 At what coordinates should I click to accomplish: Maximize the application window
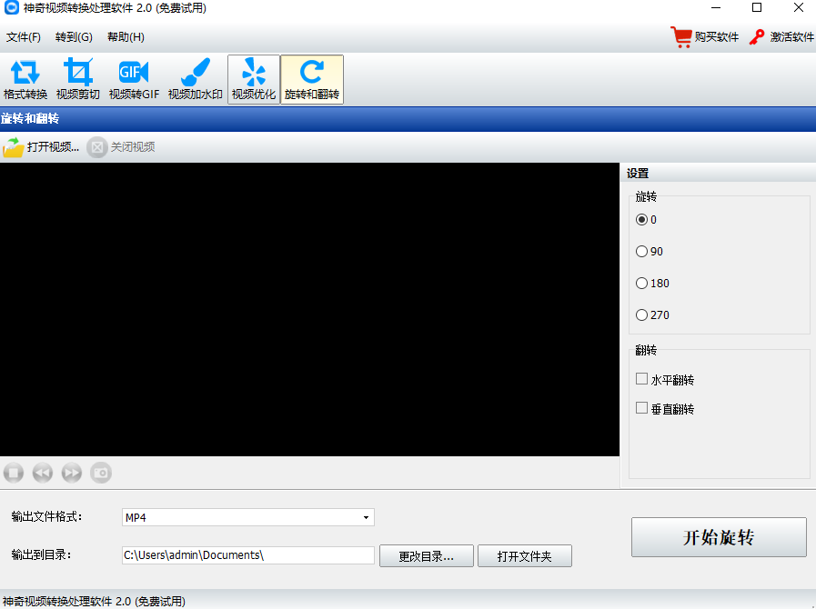pyautogui.click(x=757, y=8)
